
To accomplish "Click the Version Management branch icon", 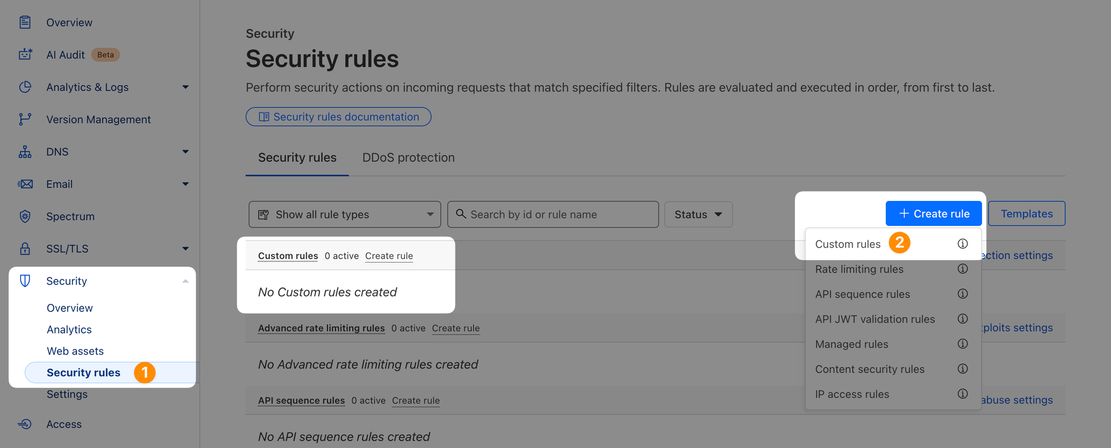I will (25, 119).
